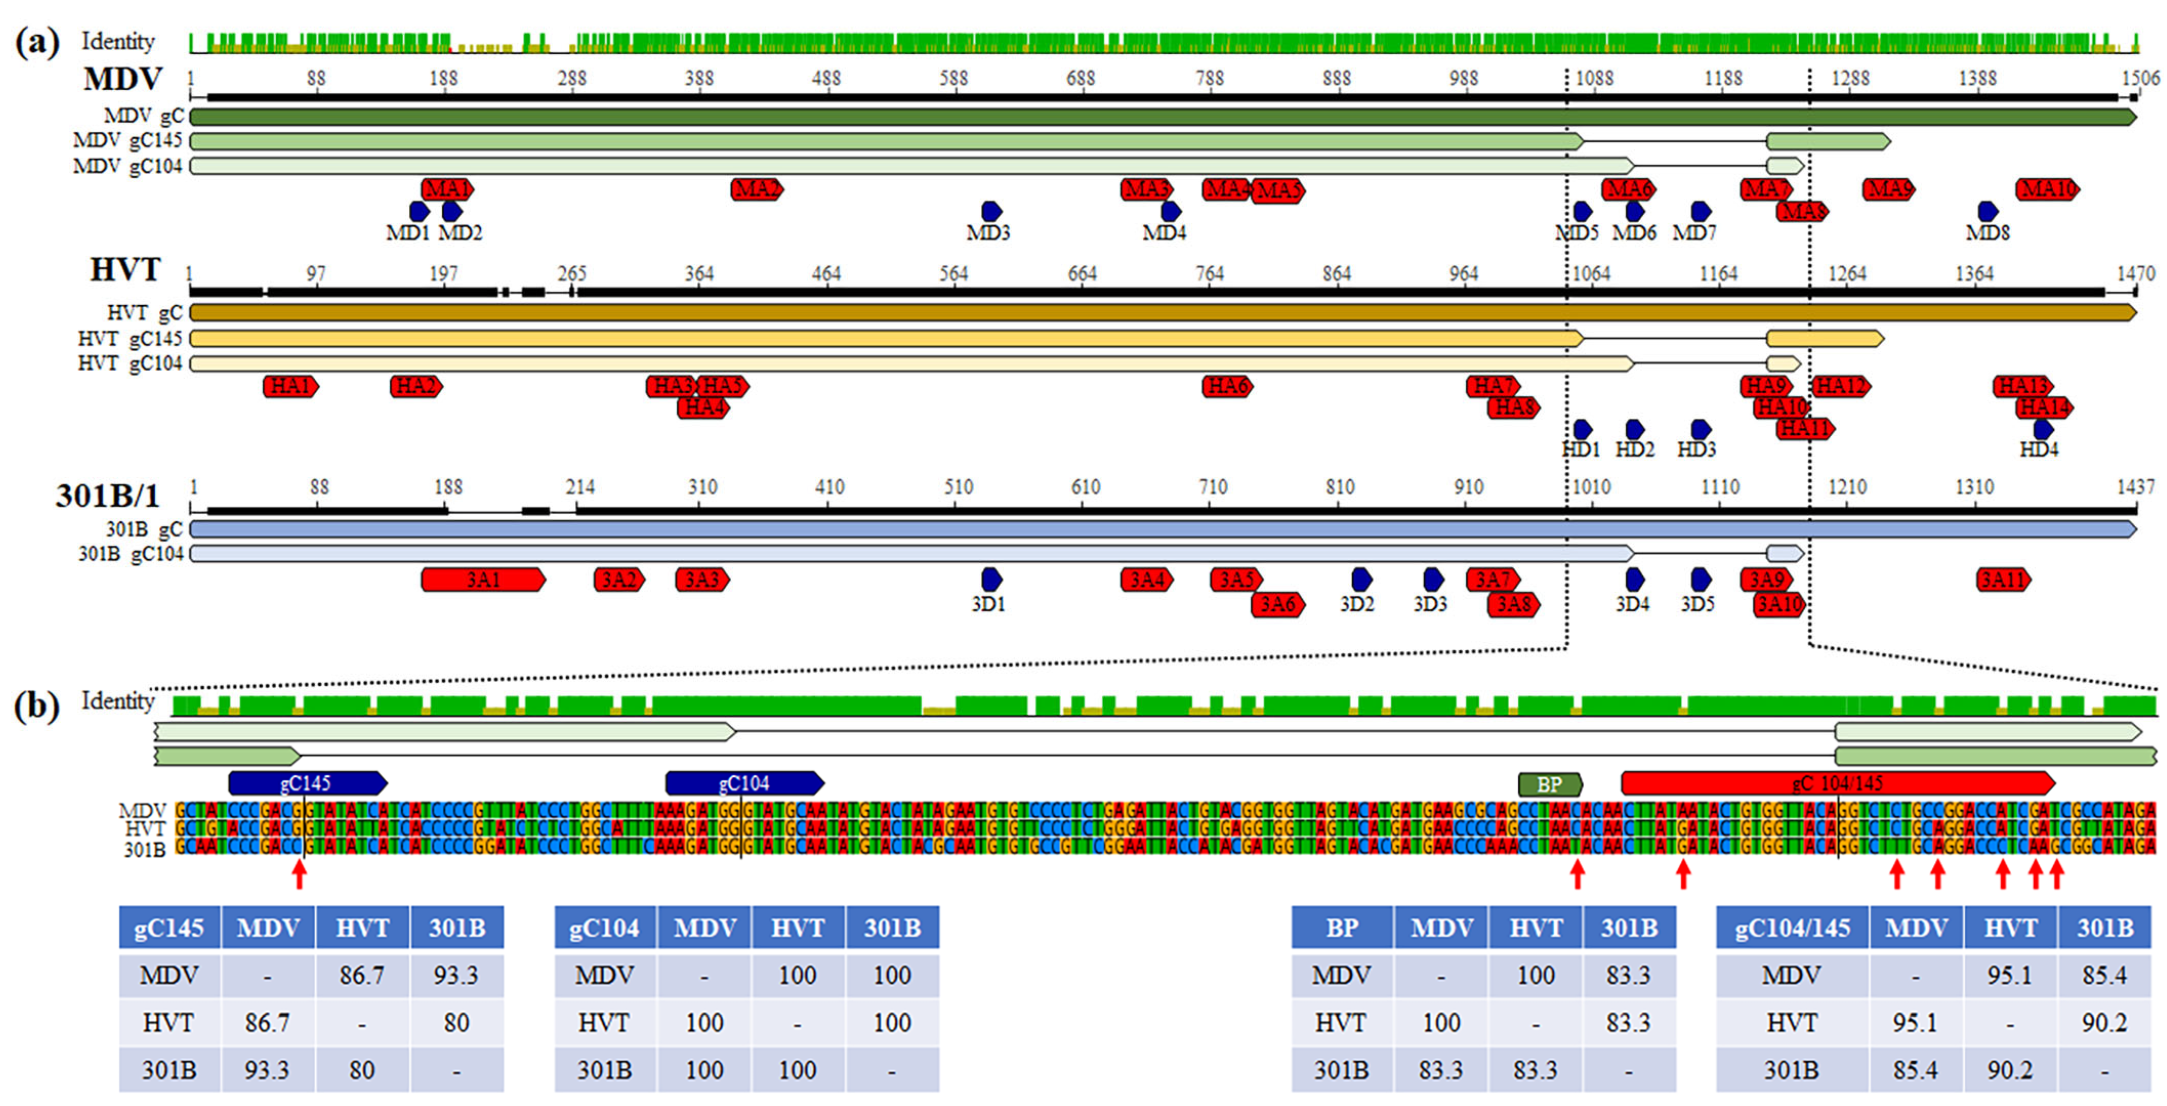Click the MA2 red annotation arrow
The height and width of the screenshot is (1106, 2167).
coord(756,189)
